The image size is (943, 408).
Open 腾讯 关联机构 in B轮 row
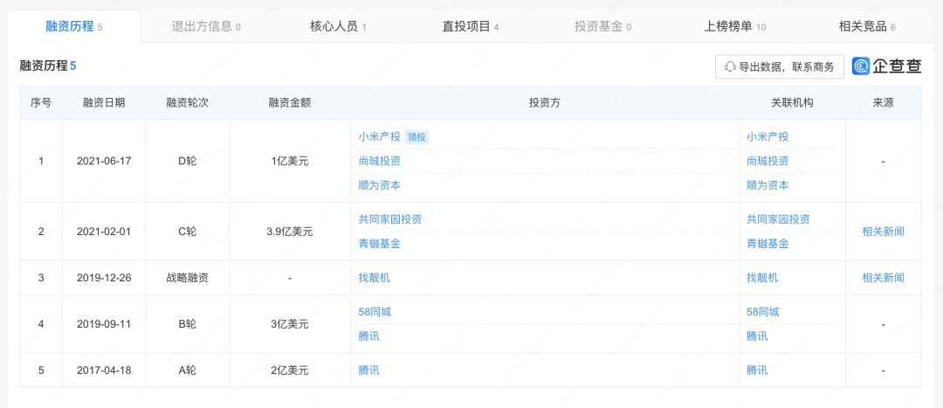[756, 335]
